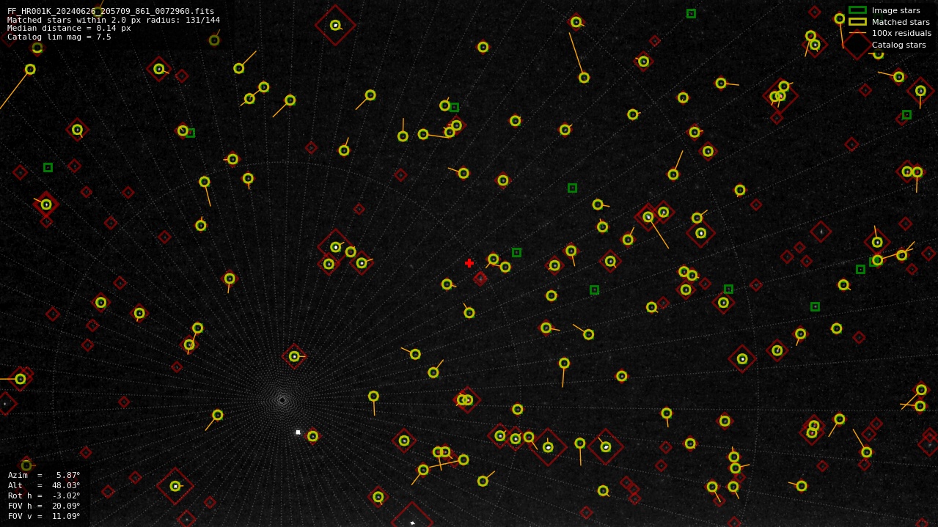Image resolution: width=938 pixels, height=527 pixels.
Task: Click the 'Azim = 5.87°' readout
Action: click(44, 475)
